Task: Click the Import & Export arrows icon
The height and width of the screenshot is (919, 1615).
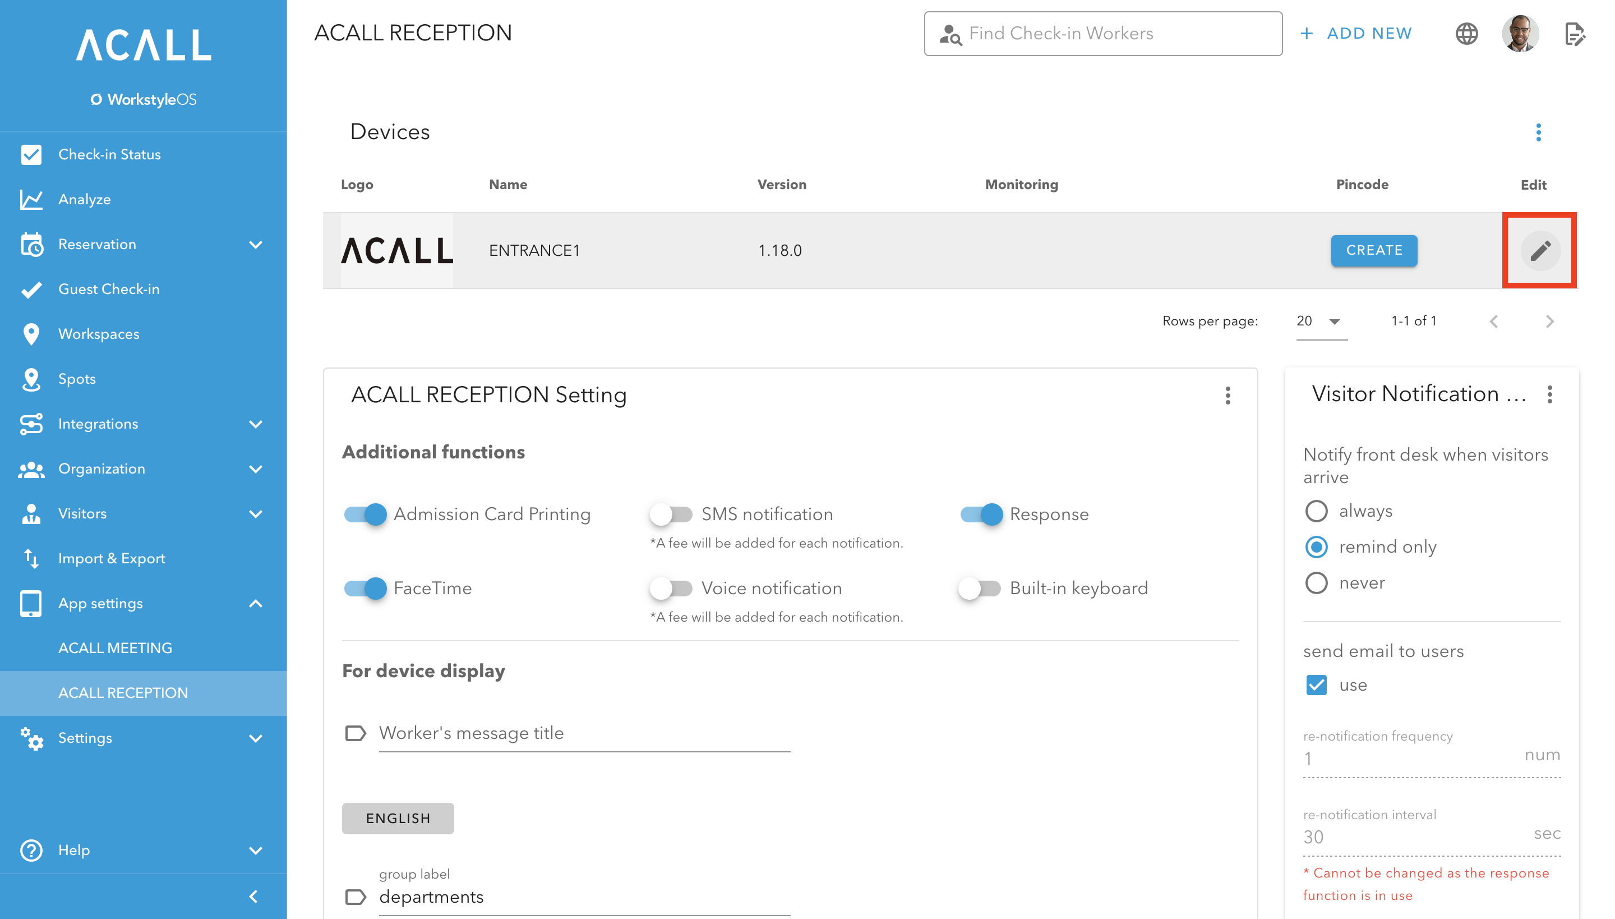Action: point(31,559)
